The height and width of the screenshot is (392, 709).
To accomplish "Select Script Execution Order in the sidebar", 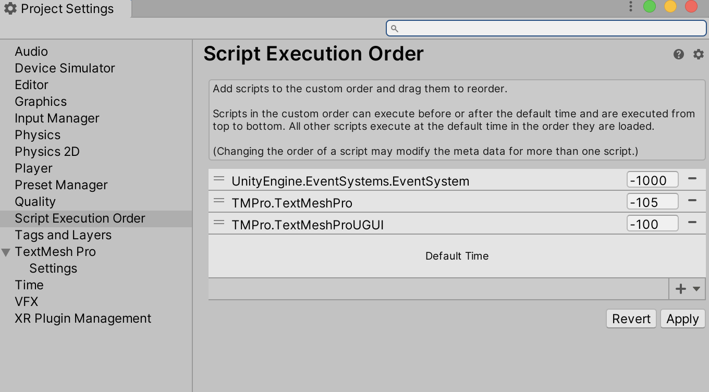I will (96, 218).
